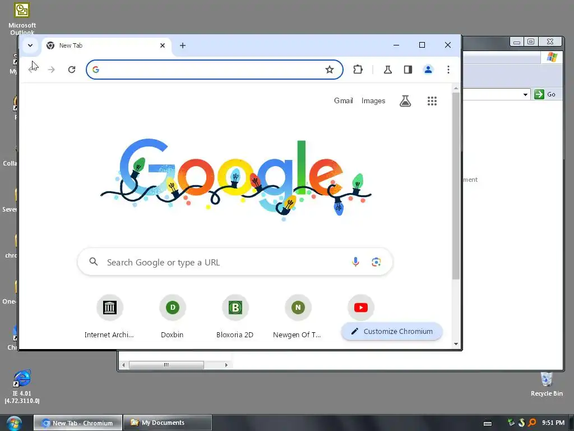
Task: Click the keyboard tray icon
Action: pos(488,423)
